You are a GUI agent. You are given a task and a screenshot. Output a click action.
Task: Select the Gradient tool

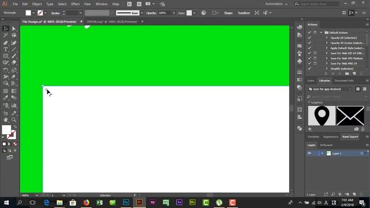point(14,91)
